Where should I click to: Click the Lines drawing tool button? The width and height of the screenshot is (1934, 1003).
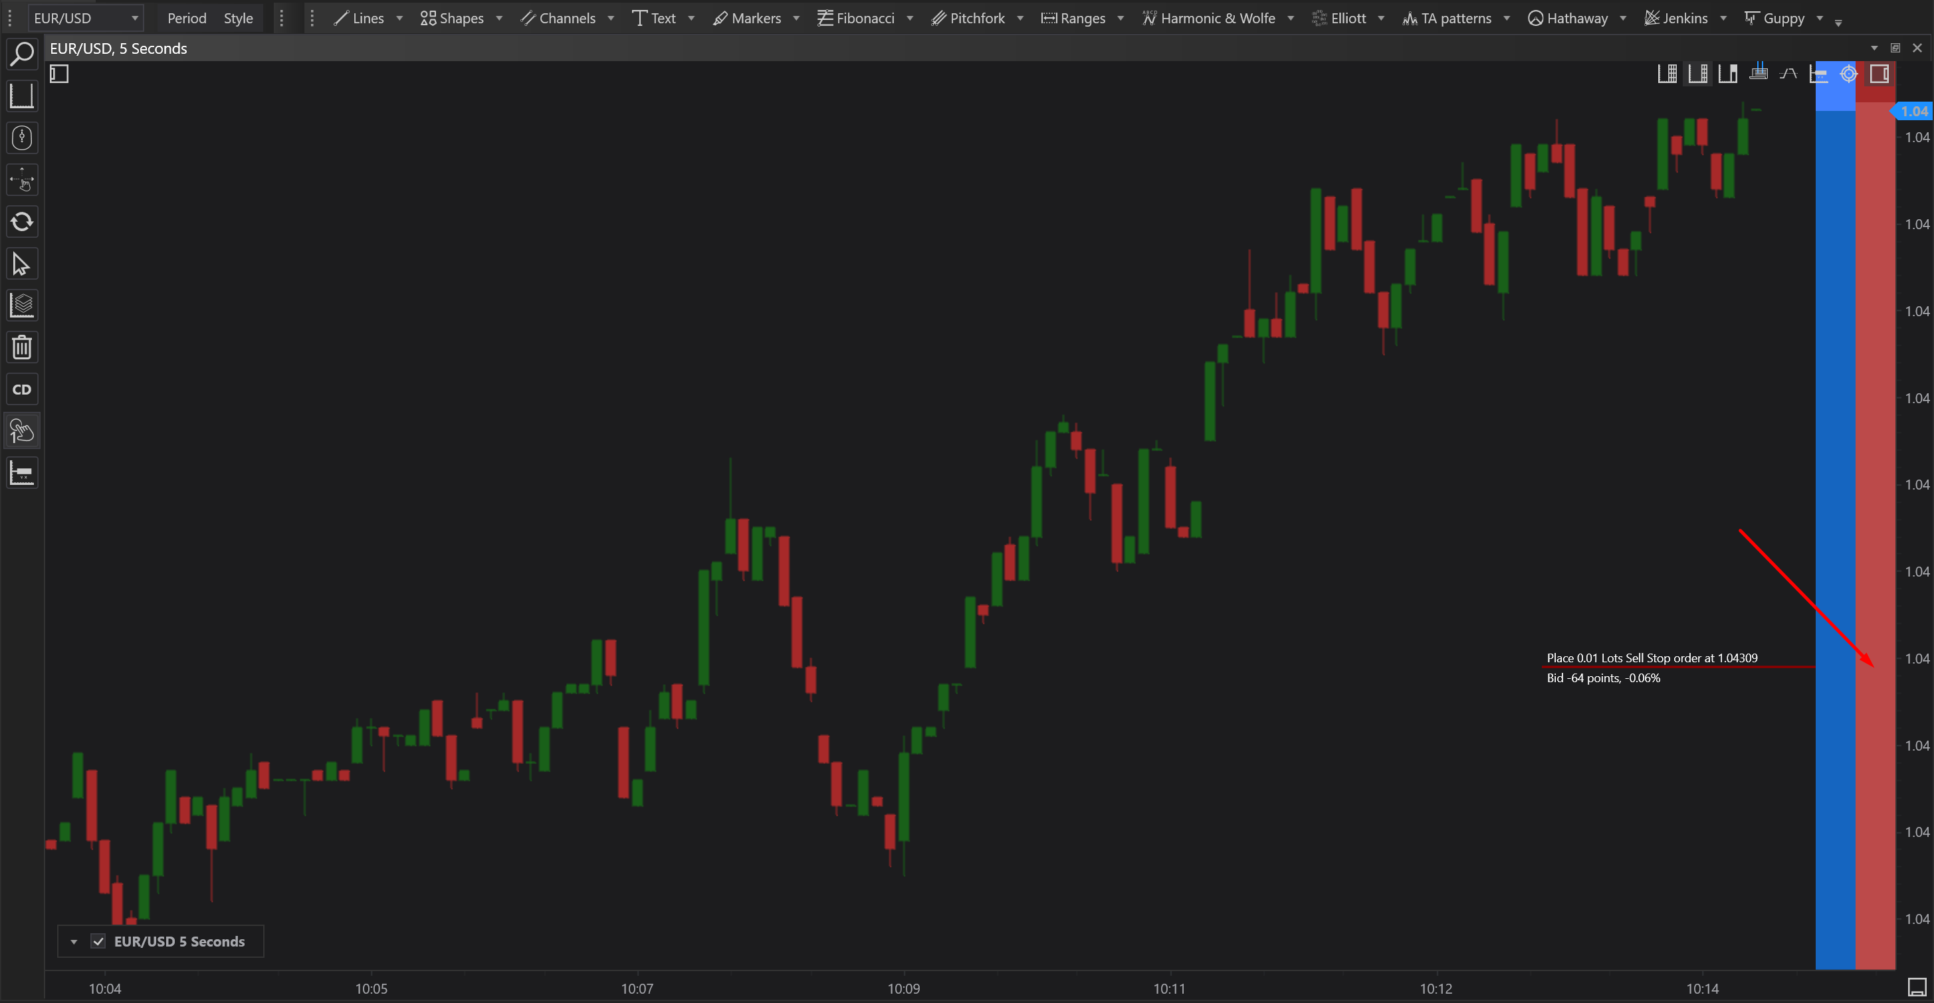pyautogui.click(x=359, y=18)
